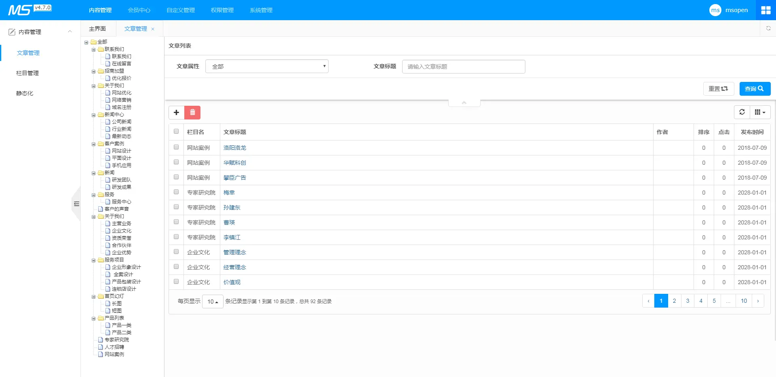Open the 系统管理 top menu

[261, 10]
